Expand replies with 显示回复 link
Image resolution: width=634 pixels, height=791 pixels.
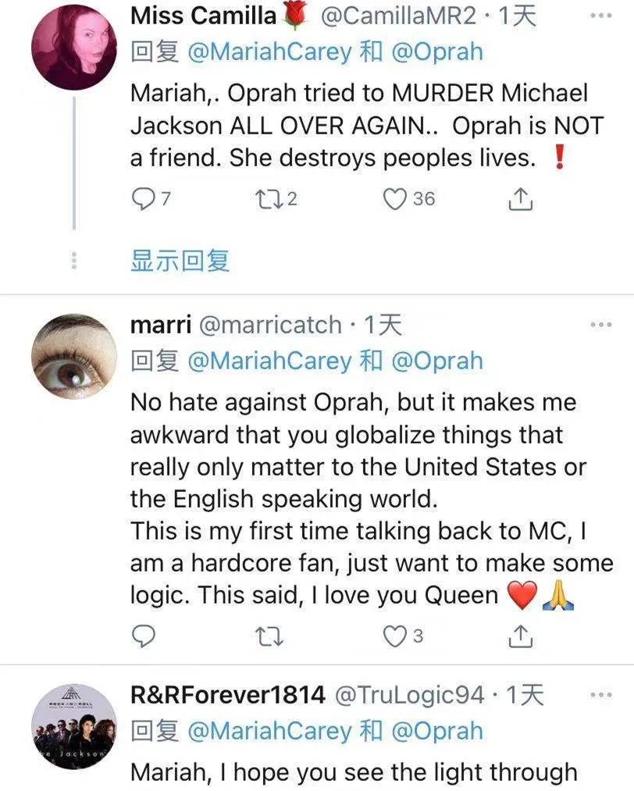pos(180,262)
